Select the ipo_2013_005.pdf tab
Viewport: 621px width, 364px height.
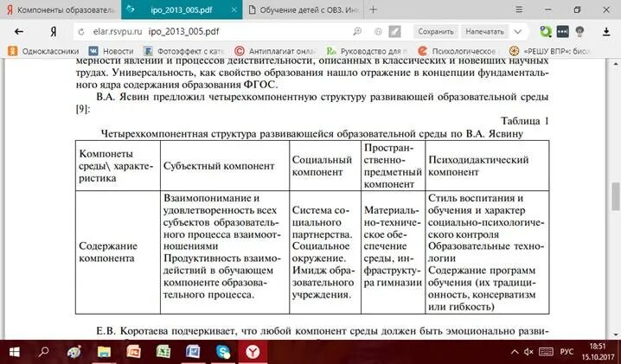pos(182,10)
